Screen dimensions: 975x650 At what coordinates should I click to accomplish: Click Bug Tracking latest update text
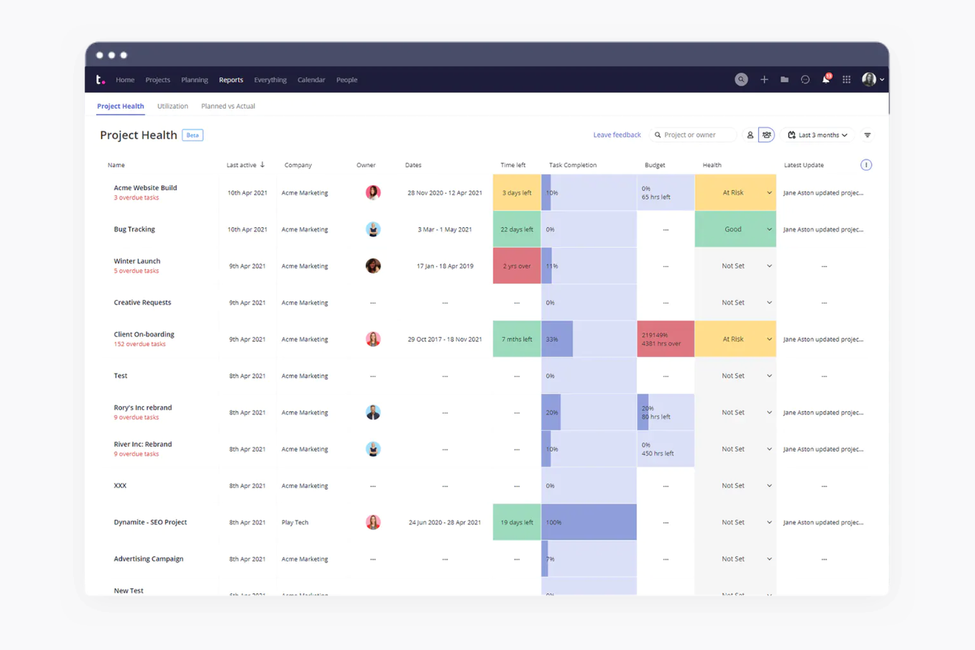point(823,229)
